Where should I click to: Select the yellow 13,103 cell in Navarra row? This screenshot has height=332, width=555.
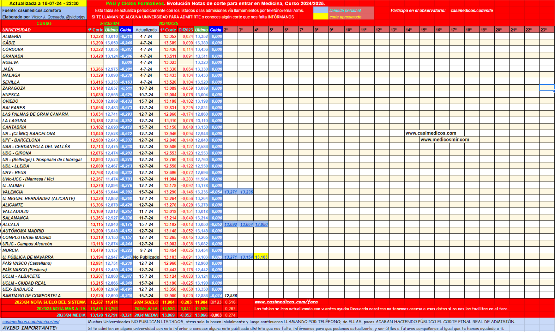[261, 257]
